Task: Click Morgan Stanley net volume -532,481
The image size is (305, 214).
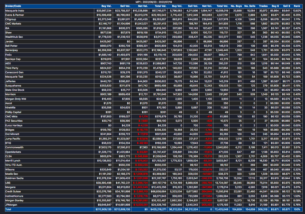Action: tap(207, 200)
